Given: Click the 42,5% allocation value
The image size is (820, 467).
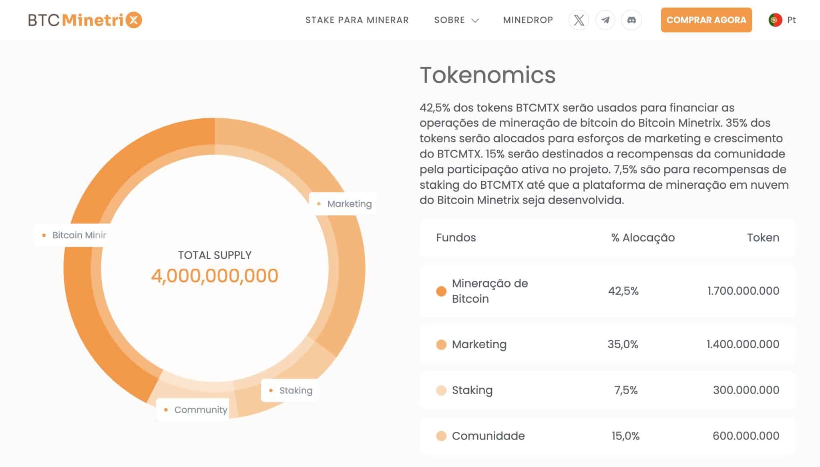Looking at the screenshot, I should [x=623, y=291].
